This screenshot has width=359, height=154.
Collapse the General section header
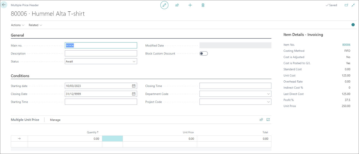pyautogui.click(x=17, y=35)
